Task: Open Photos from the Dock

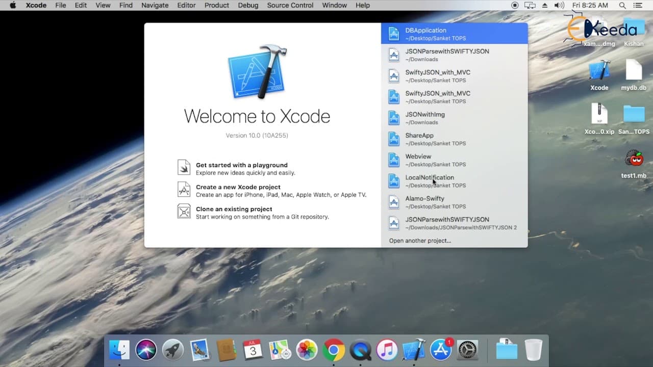Action: tap(307, 350)
